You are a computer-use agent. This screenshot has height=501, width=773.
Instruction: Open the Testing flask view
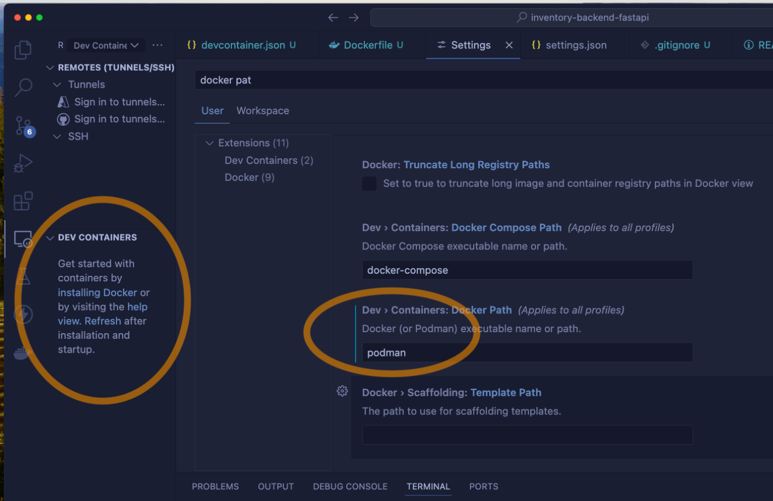23,276
